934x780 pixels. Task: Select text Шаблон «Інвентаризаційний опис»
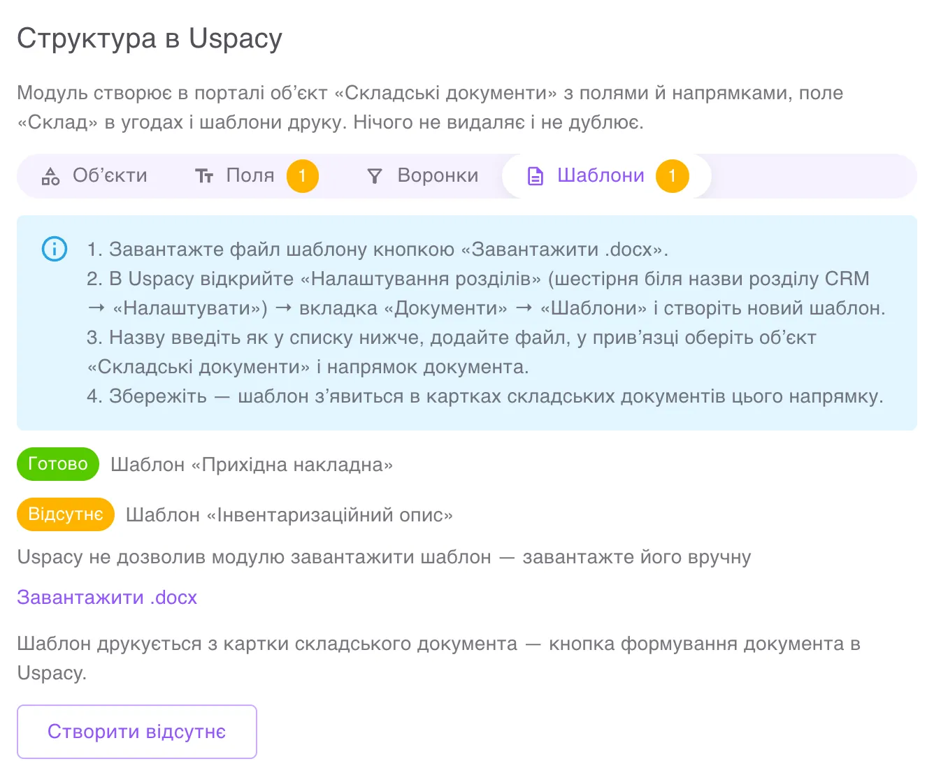[x=289, y=515]
